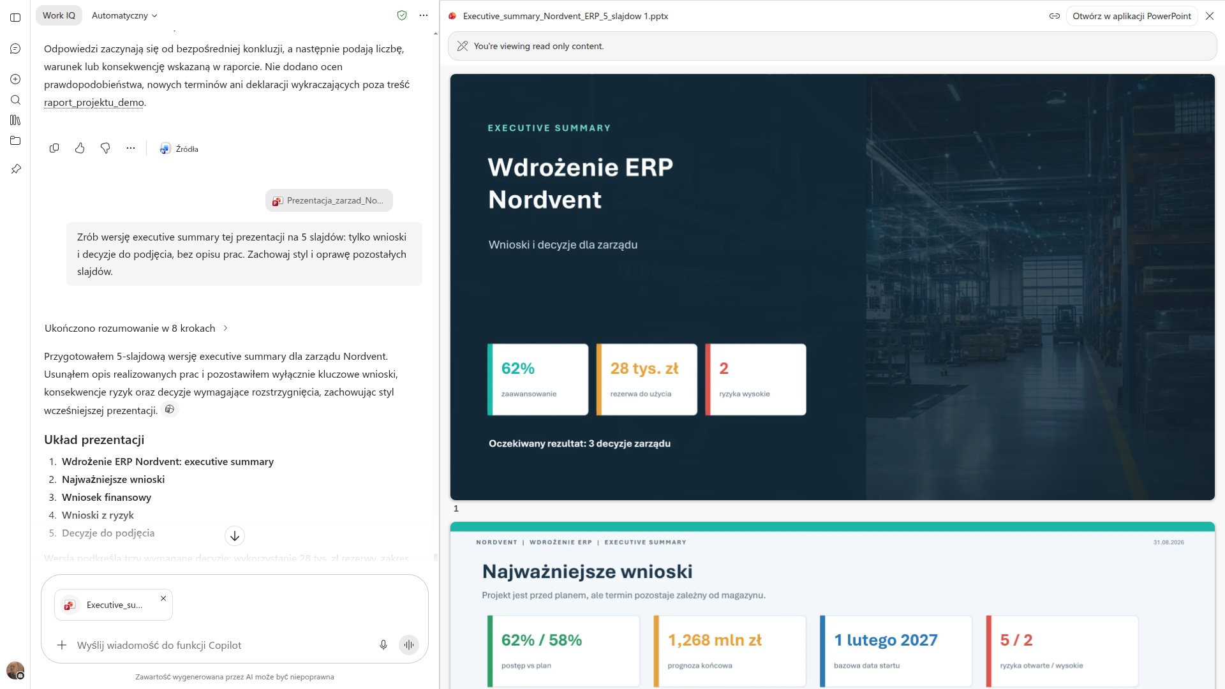The width and height of the screenshot is (1225, 689).
Task: Open the library books icon
Action: 15,120
